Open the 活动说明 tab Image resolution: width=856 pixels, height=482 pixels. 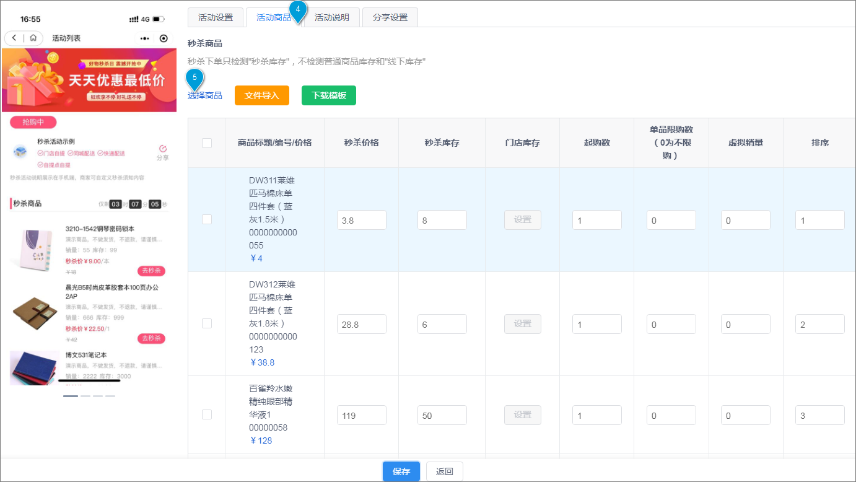(x=332, y=17)
